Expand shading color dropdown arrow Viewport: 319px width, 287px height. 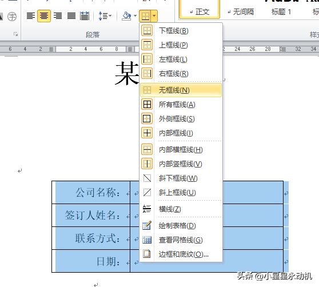point(135,16)
